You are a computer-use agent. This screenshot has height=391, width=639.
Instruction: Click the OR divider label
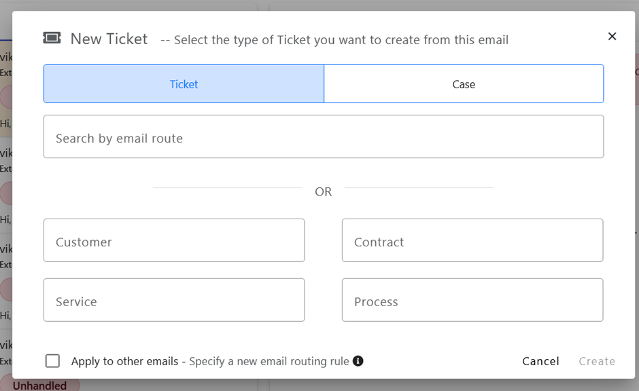[x=323, y=192]
